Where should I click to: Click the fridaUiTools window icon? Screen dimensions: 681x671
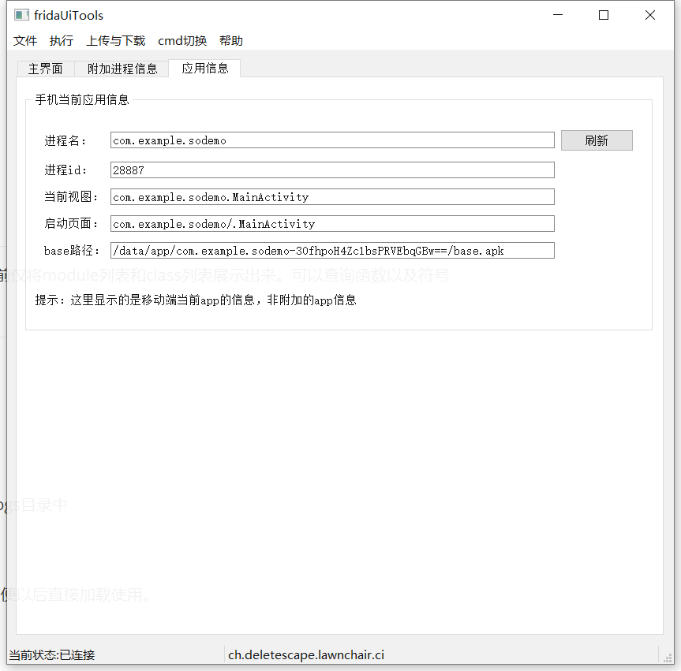point(21,15)
